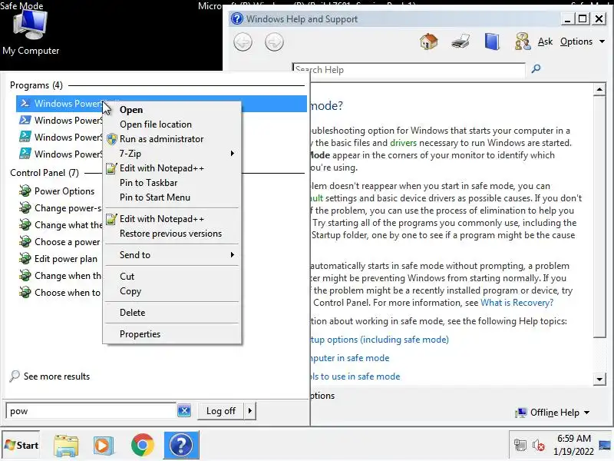Click the Search Help input field

(x=409, y=69)
